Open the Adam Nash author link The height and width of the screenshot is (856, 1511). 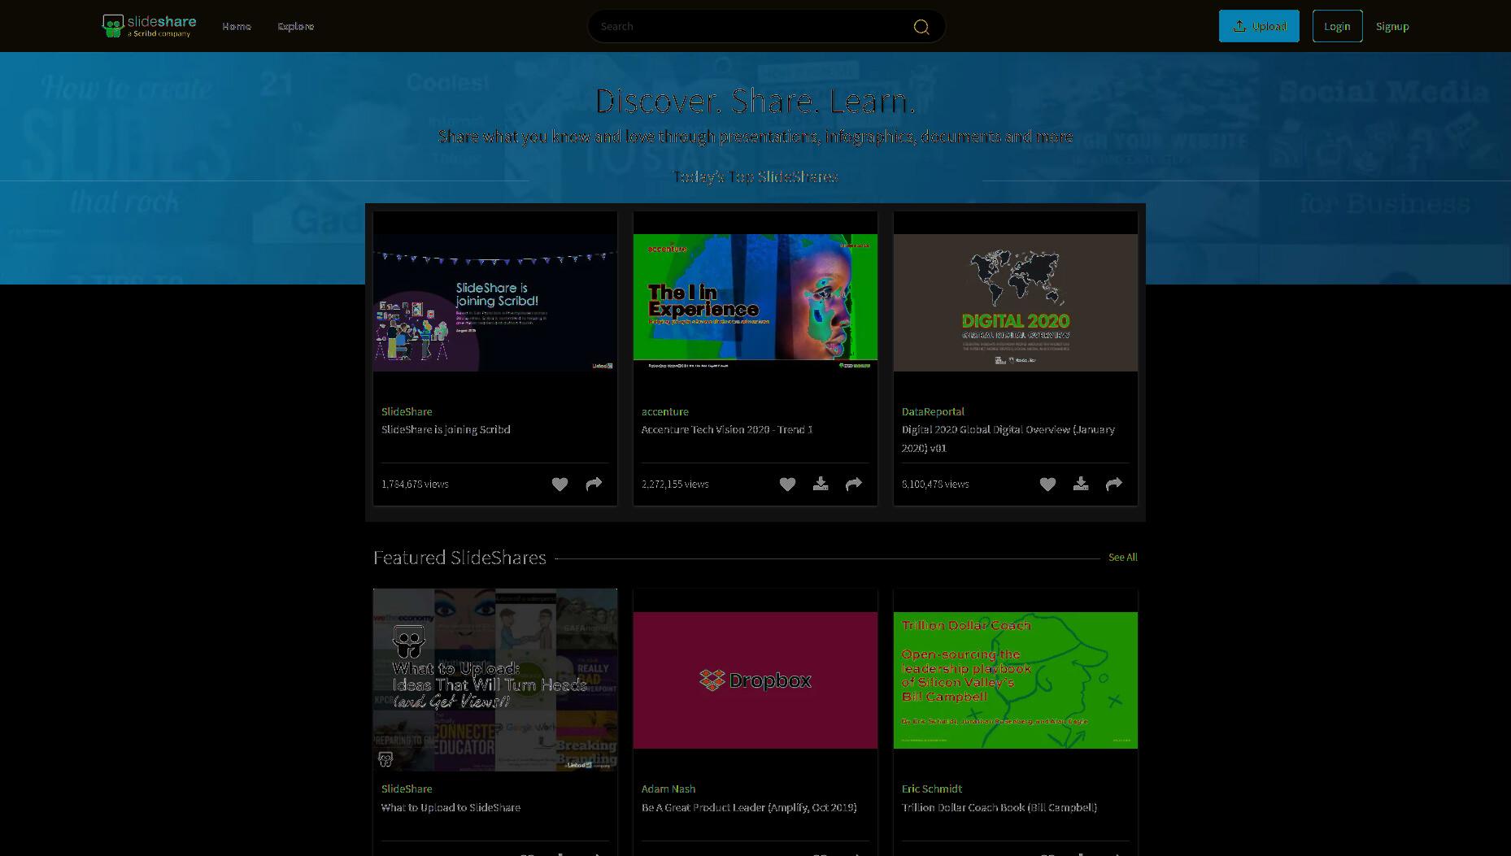click(x=668, y=789)
